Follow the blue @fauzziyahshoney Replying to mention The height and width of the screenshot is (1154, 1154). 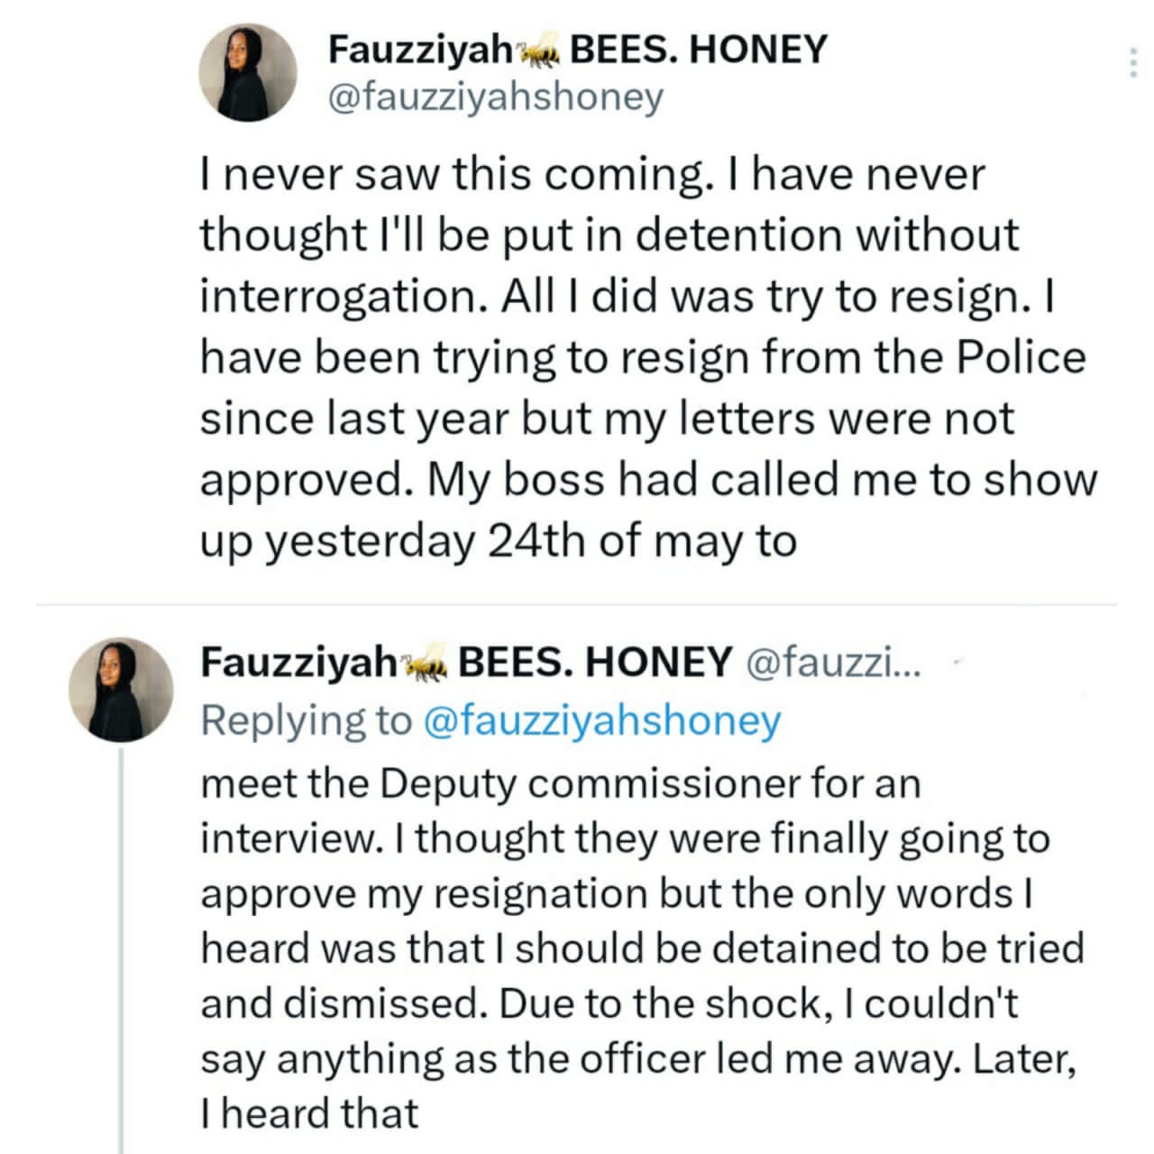tap(601, 720)
